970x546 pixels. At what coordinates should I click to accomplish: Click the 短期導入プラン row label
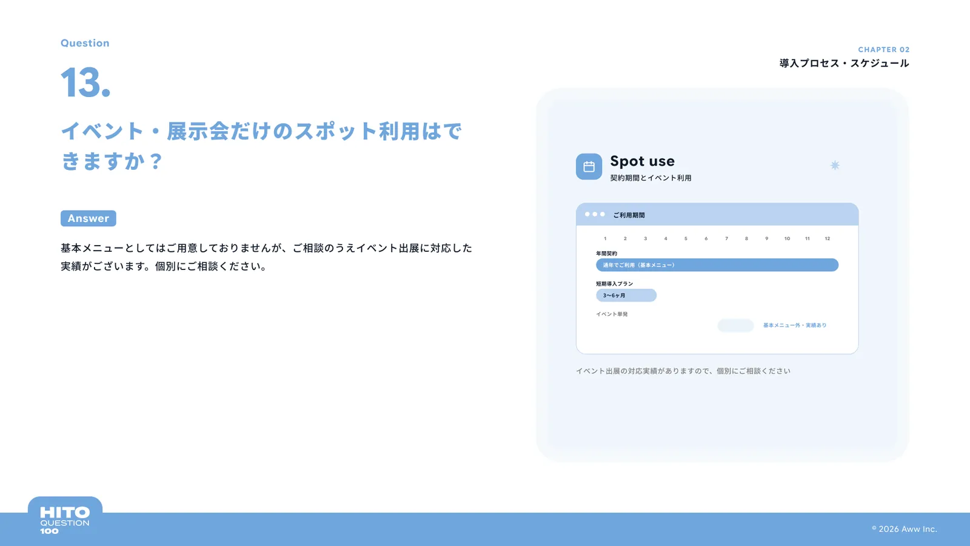pyautogui.click(x=614, y=284)
